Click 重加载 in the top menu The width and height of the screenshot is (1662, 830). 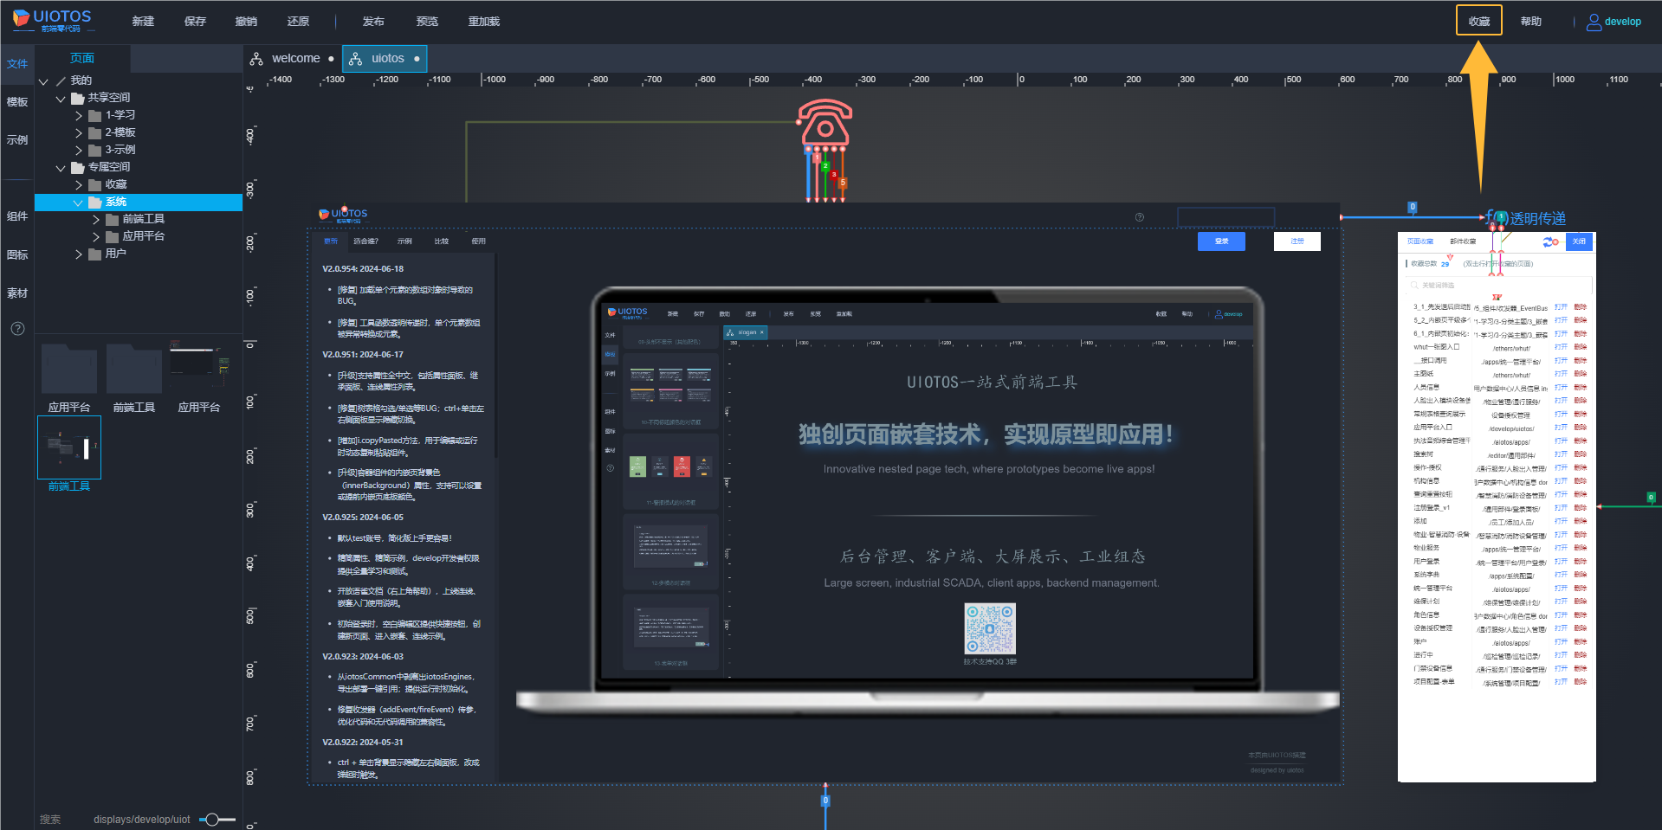(484, 22)
